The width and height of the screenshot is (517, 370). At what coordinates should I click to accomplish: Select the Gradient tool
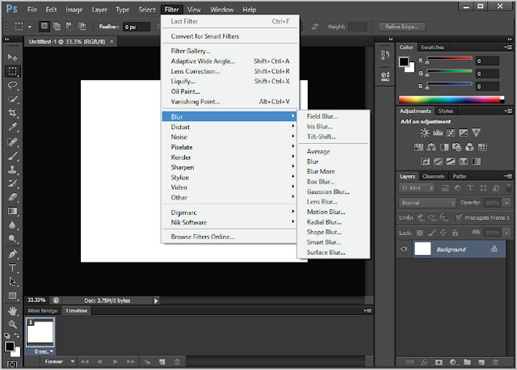[x=12, y=211]
